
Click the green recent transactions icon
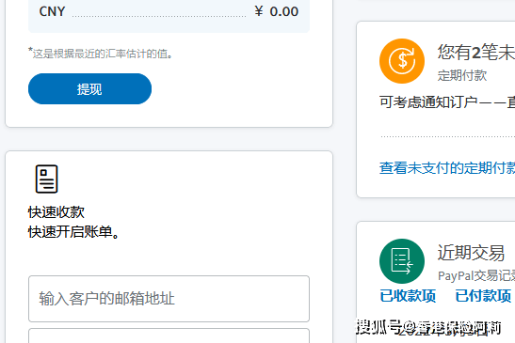coord(402,261)
